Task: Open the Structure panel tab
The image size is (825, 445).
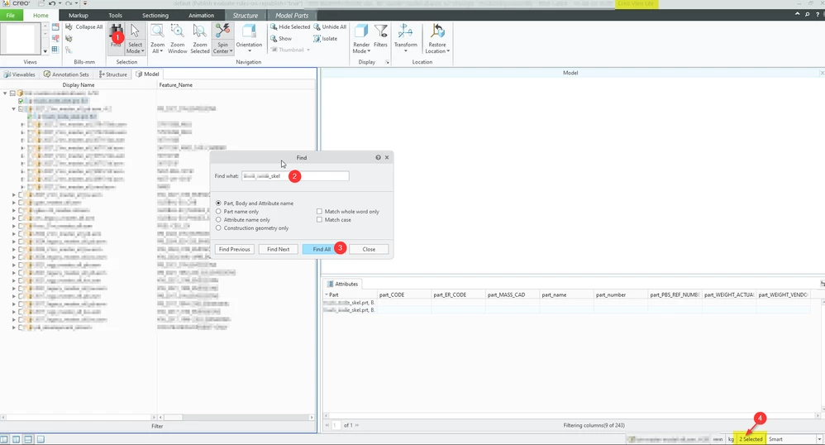Action: point(113,74)
